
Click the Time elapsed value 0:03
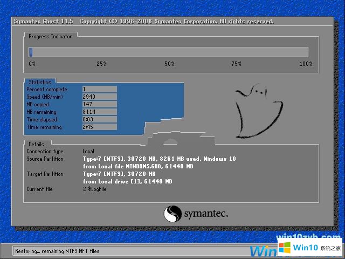tap(100, 119)
